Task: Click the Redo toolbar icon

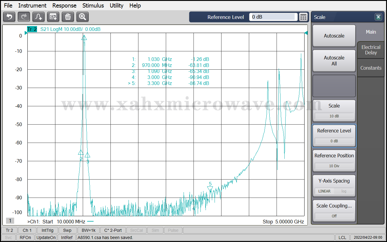Action: point(24,17)
